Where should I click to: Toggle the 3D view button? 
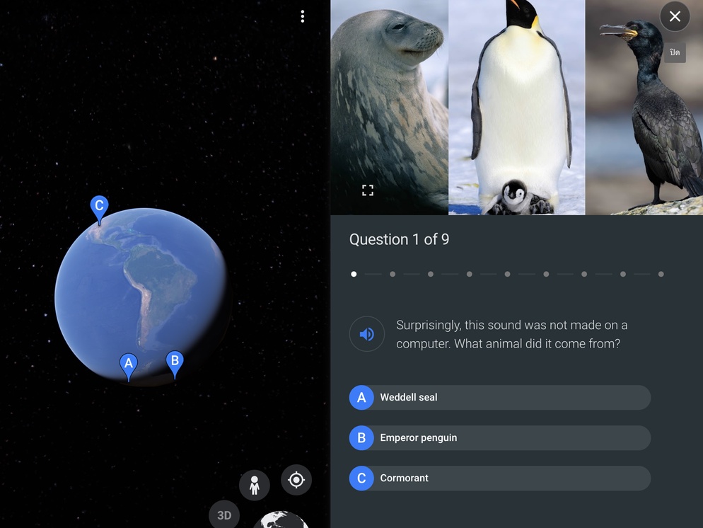point(224,515)
